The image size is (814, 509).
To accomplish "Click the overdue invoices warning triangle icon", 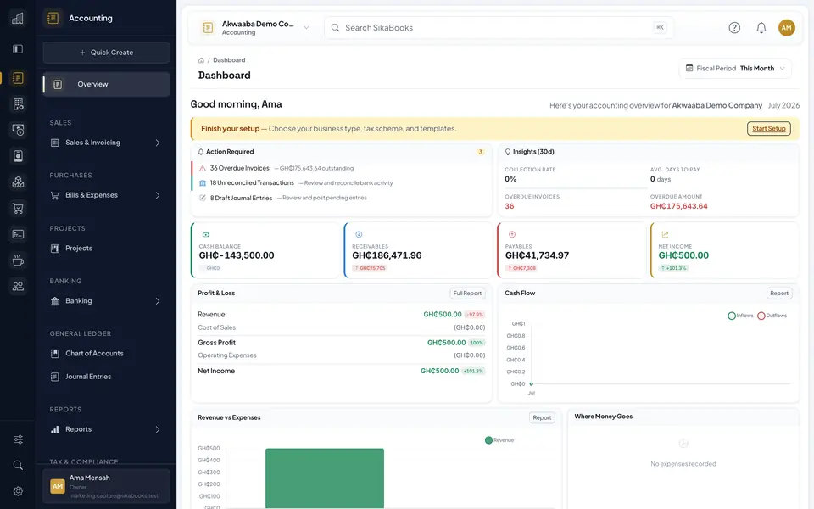I will [203, 168].
